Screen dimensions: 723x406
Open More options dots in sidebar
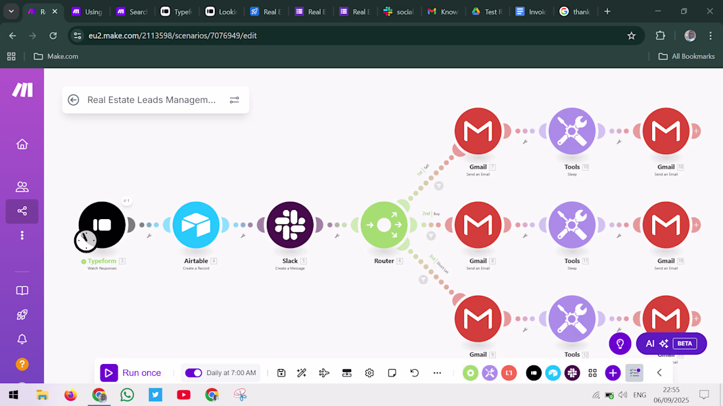22,235
